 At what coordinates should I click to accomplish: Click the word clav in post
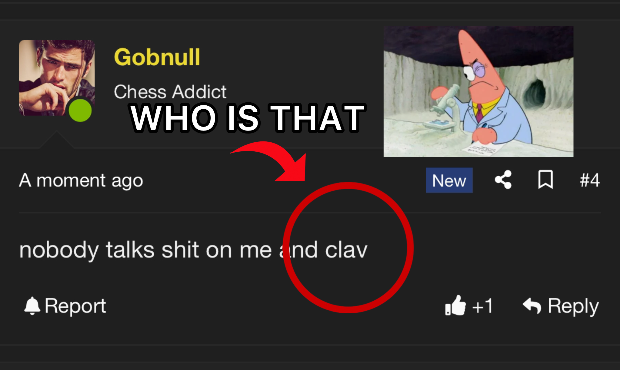[346, 250]
